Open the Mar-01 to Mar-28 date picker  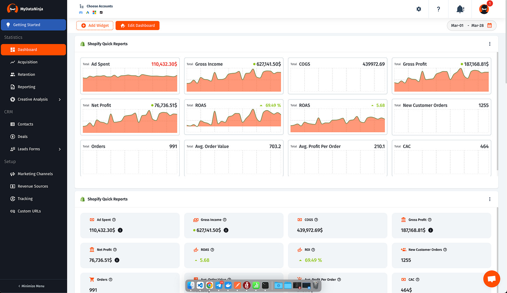click(x=471, y=25)
